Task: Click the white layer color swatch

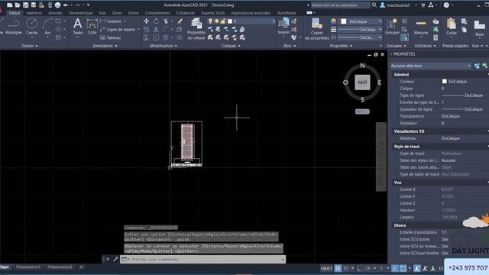Action: [230, 21]
